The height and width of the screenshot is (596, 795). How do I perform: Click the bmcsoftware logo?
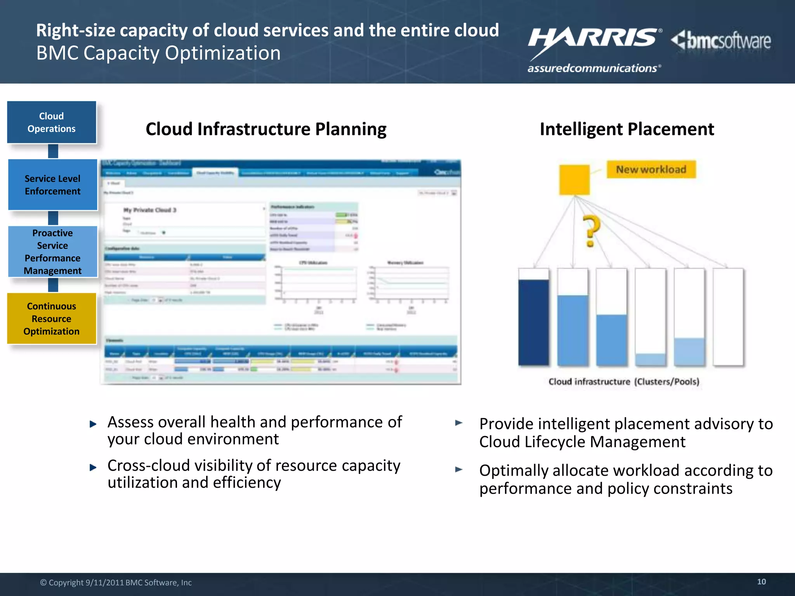point(721,41)
